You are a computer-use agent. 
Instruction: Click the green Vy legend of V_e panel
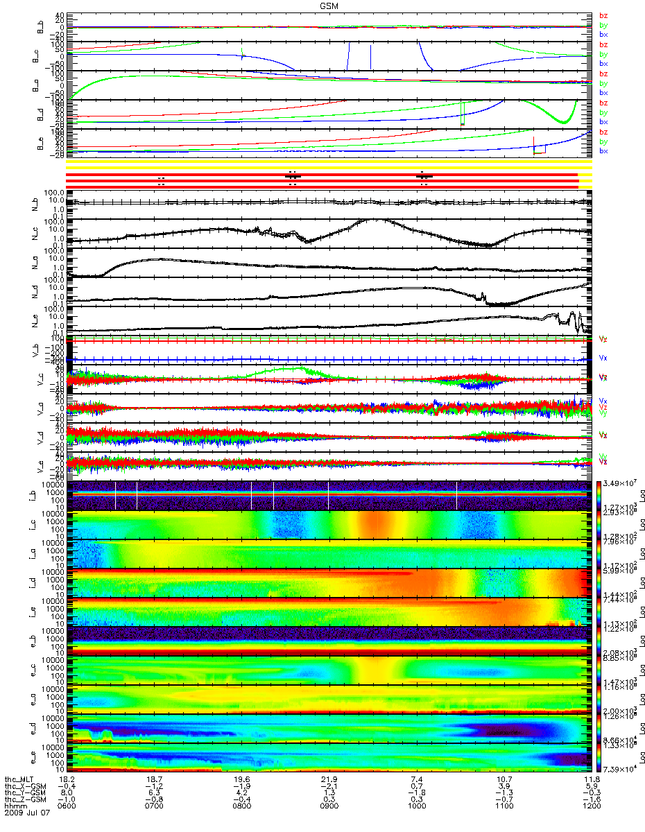click(603, 456)
